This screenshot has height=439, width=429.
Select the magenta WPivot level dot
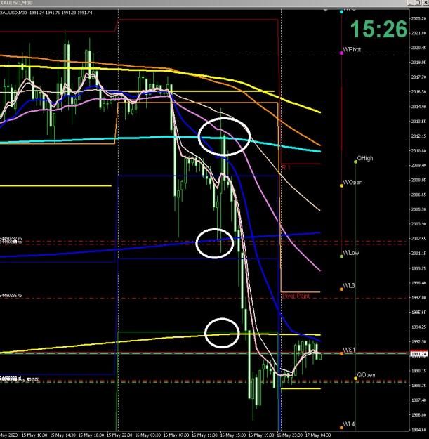coord(341,53)
